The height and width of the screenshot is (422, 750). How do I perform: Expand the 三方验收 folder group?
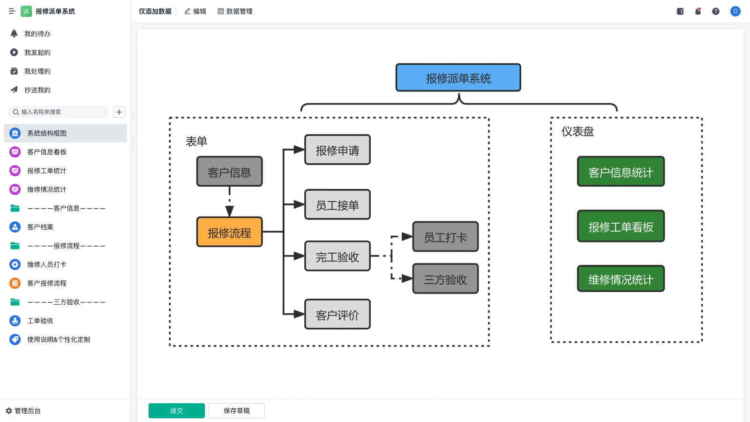coord(66,302)
